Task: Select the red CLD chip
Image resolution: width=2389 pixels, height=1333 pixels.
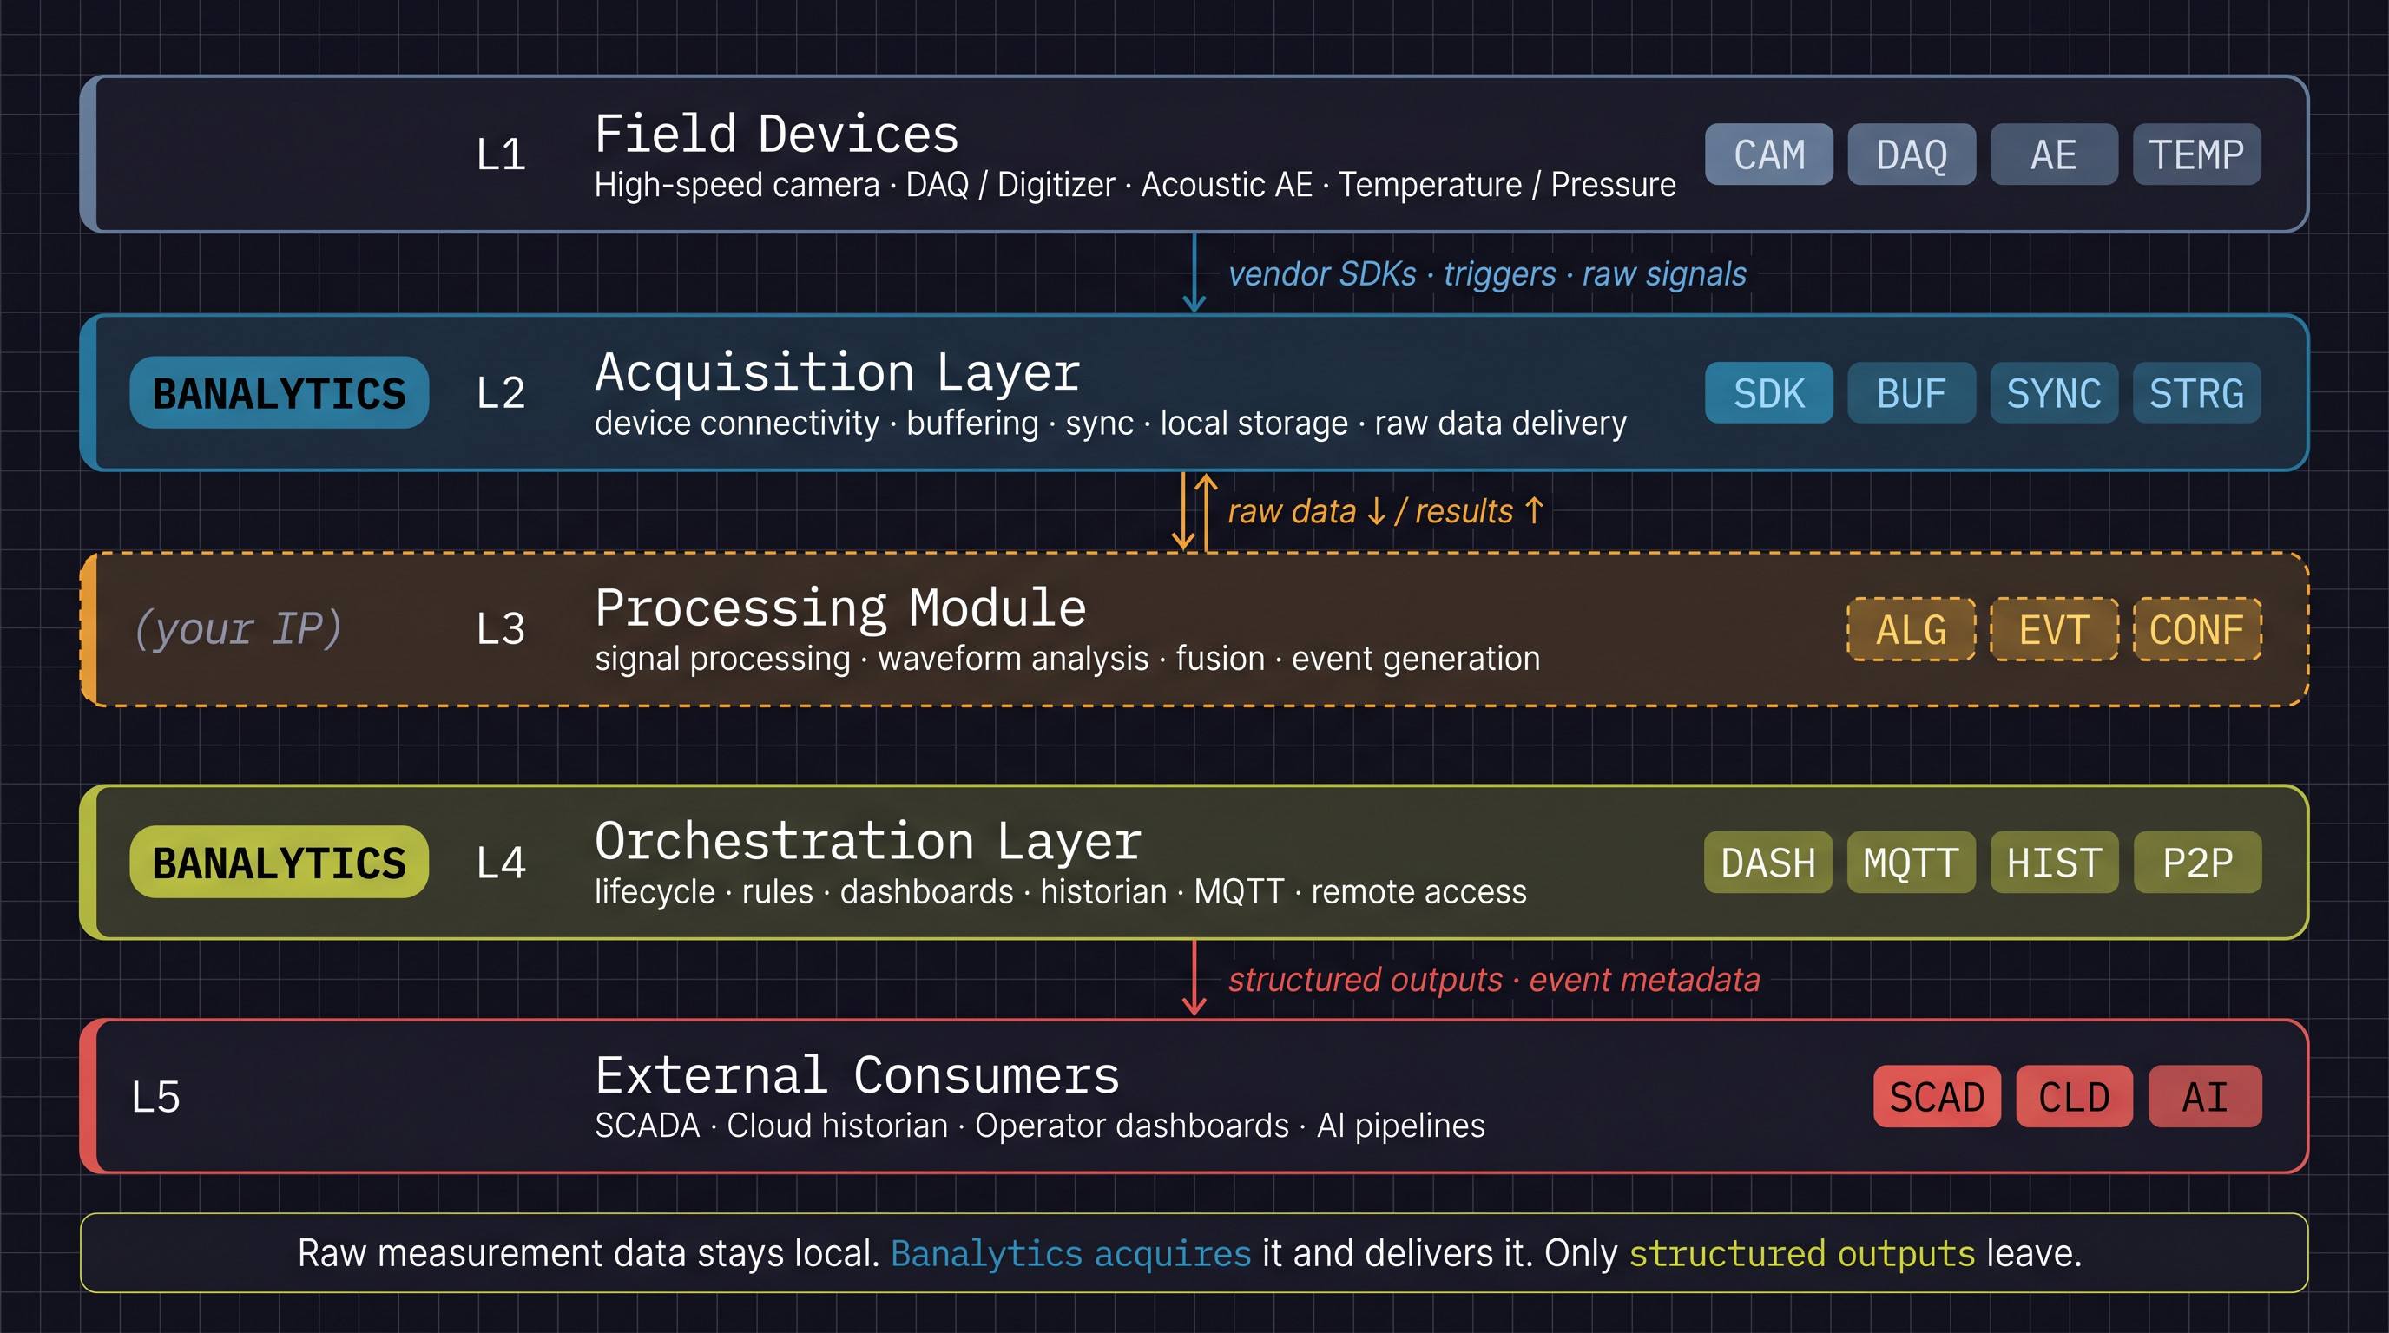Action: coord(2074,1097)
